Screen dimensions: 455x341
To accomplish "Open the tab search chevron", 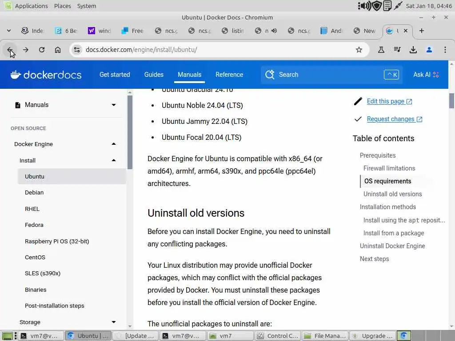I will pos(9,31).
